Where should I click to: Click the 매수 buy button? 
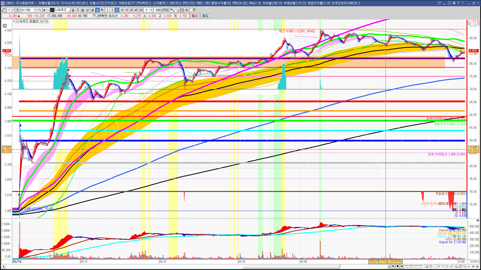[x=195, y=16]
